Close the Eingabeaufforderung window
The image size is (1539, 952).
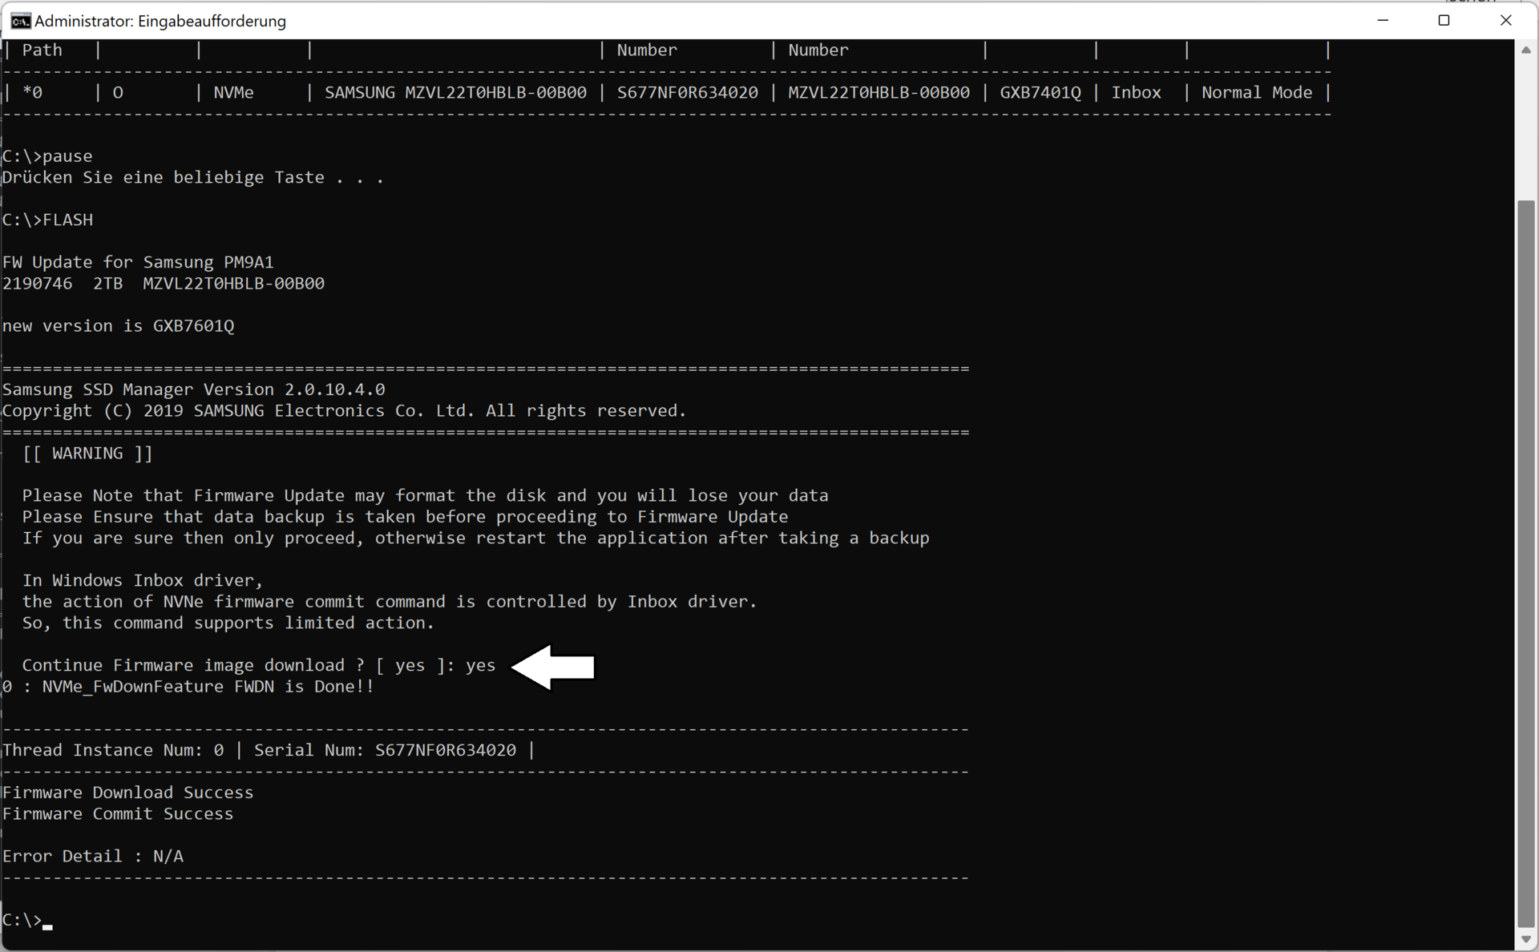coord(1505,21)
